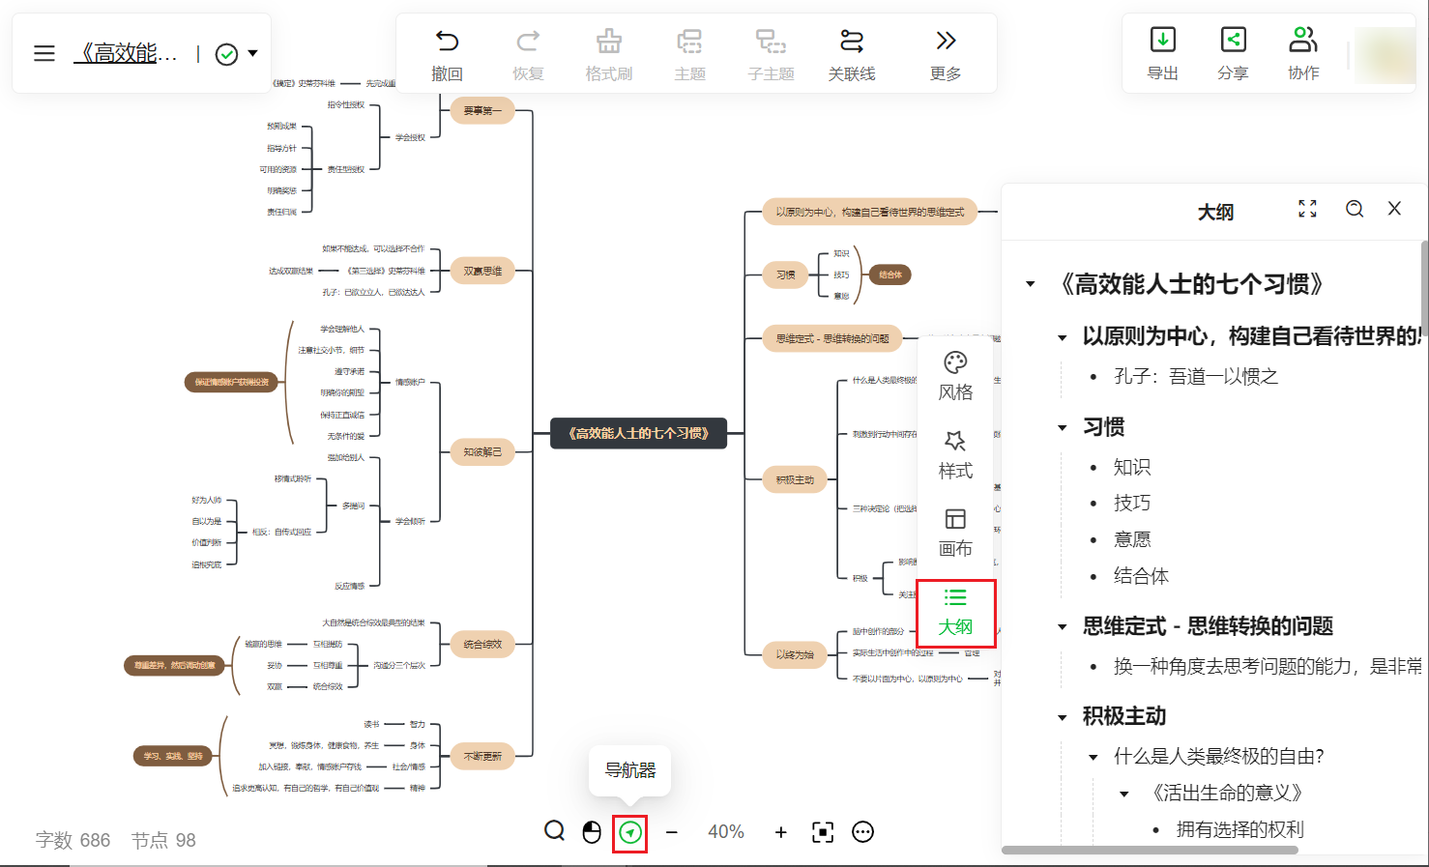This screenshot has width=1429, height=867.
Task: Select the 思维定式 - 思维转换的问题 map node
Action: pos(832,338)
